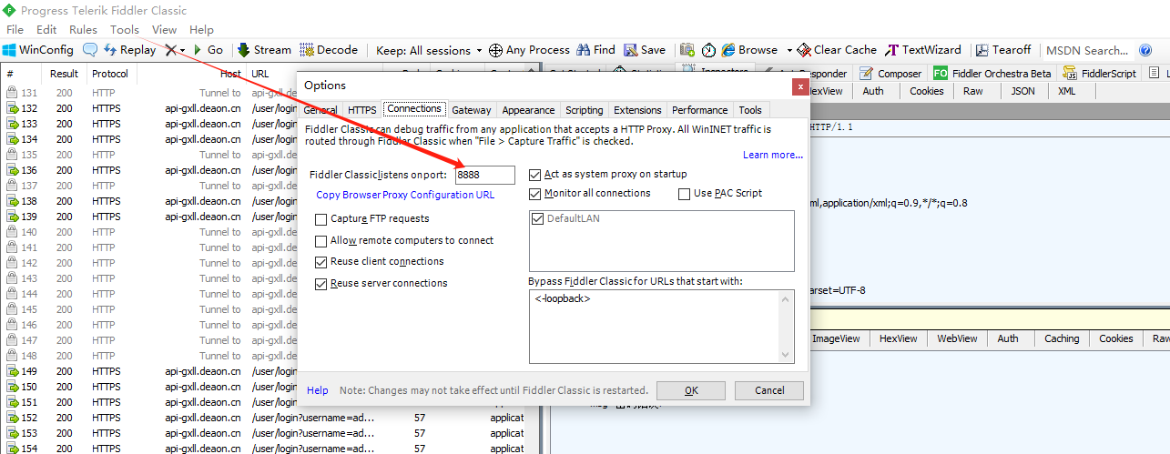This screenshot has height=454, width=1170.
Task: Replay selected sessions from the toolbar
Action: (129, 50)
